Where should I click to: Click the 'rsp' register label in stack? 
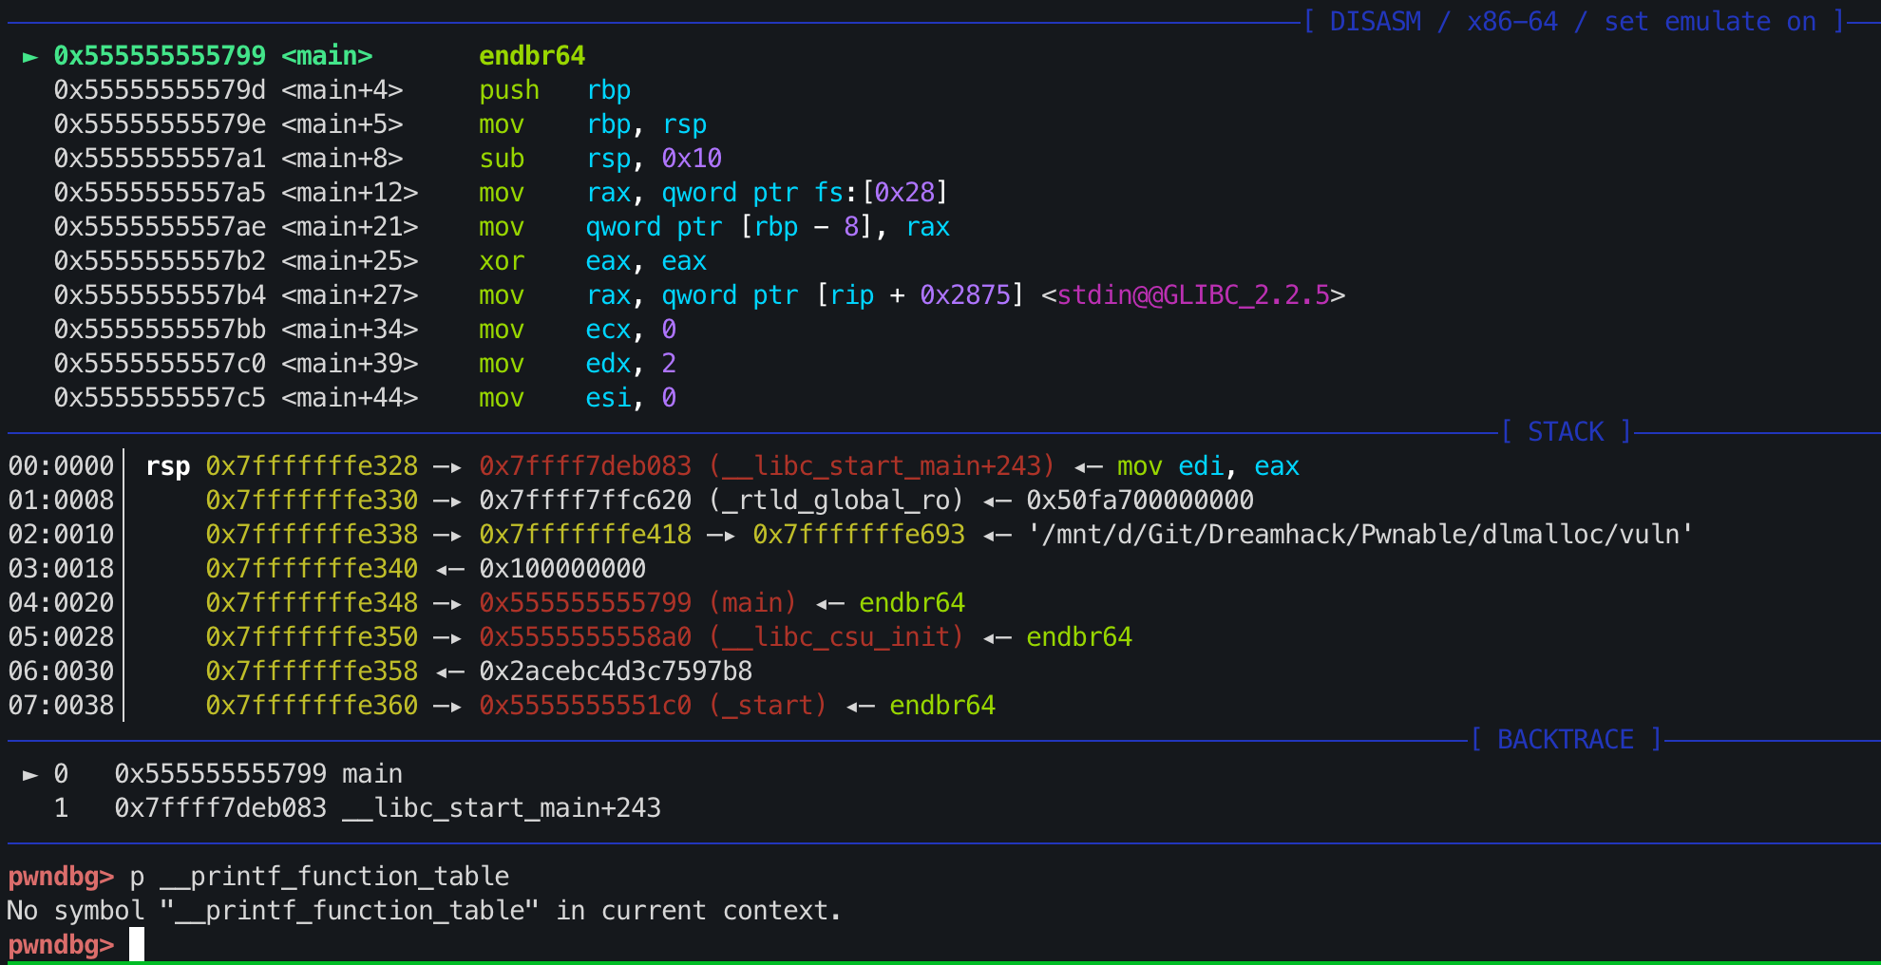click(x=167, y=466)
